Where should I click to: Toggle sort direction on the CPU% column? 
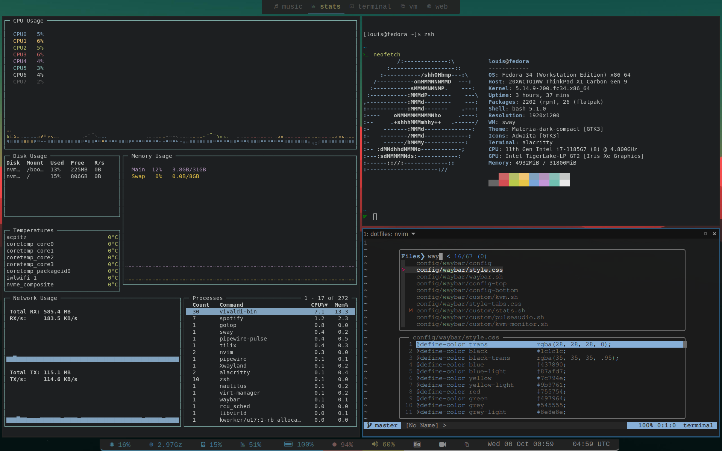319,305
